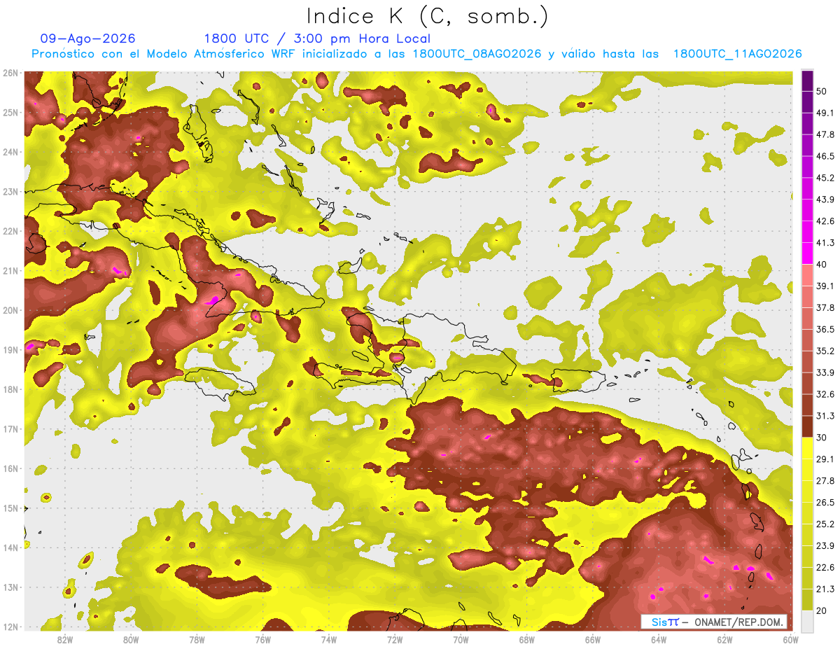Click the 14N latitude label

(10, 547)
